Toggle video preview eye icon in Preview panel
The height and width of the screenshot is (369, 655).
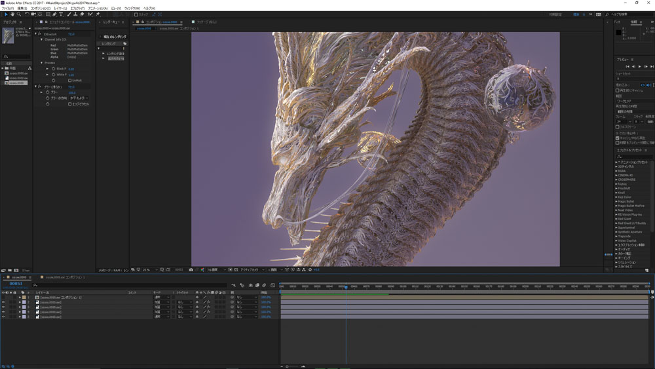point(643,85)
